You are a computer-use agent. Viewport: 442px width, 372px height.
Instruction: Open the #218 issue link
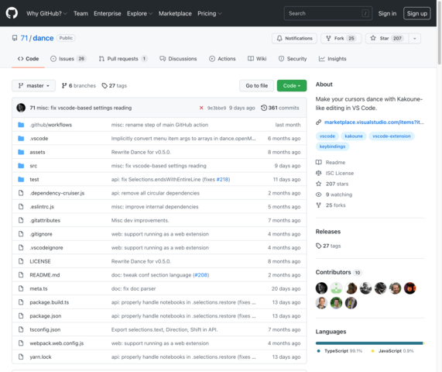[x=222, y=179]
